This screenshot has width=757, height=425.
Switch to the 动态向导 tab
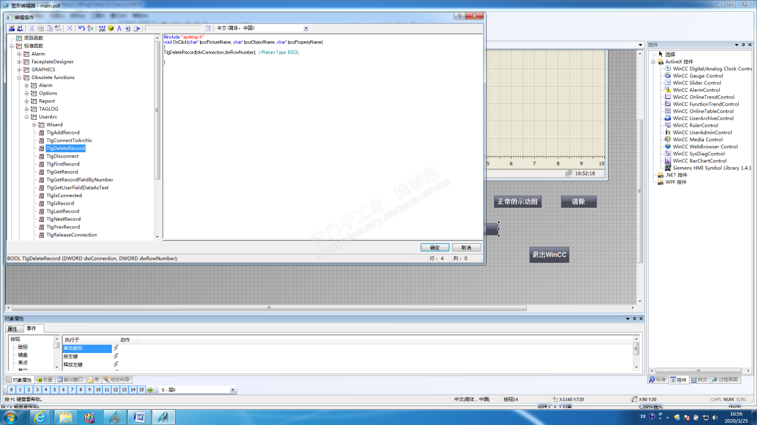[117, 380]
